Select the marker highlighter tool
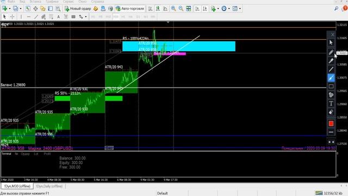Screen dimensions: 348x196 pyautogui.click(x=331, y=60)
